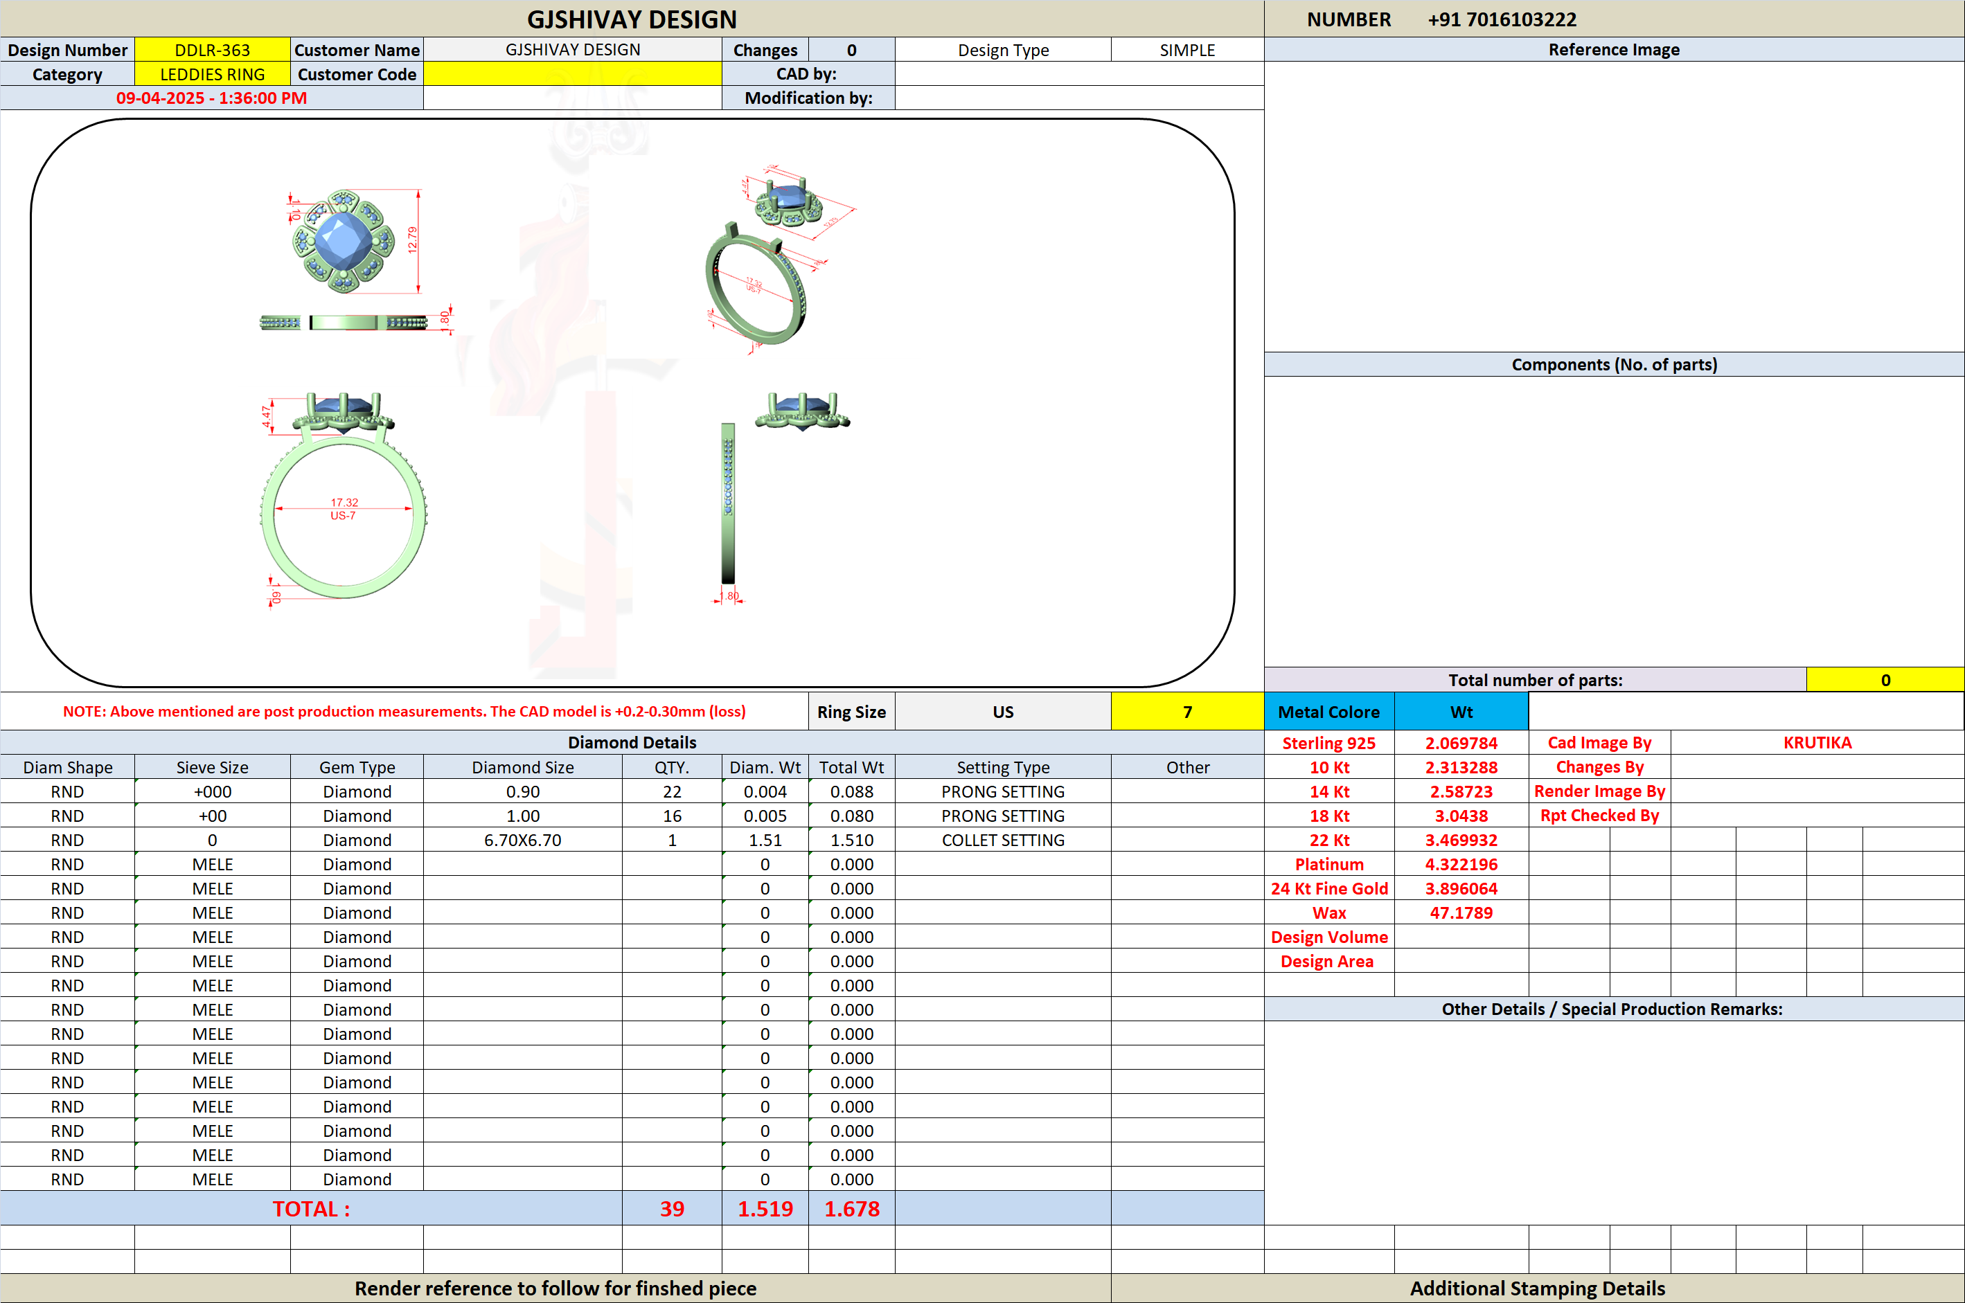Click the Wax weight 47.1789
This screenshot has height=1303, width=1965.
click(1461, 913)
